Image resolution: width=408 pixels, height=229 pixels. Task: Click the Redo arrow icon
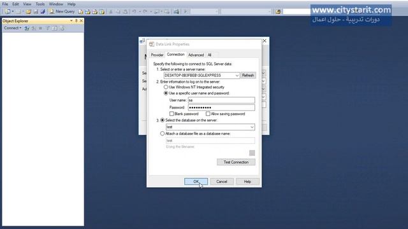coord(145,11)
